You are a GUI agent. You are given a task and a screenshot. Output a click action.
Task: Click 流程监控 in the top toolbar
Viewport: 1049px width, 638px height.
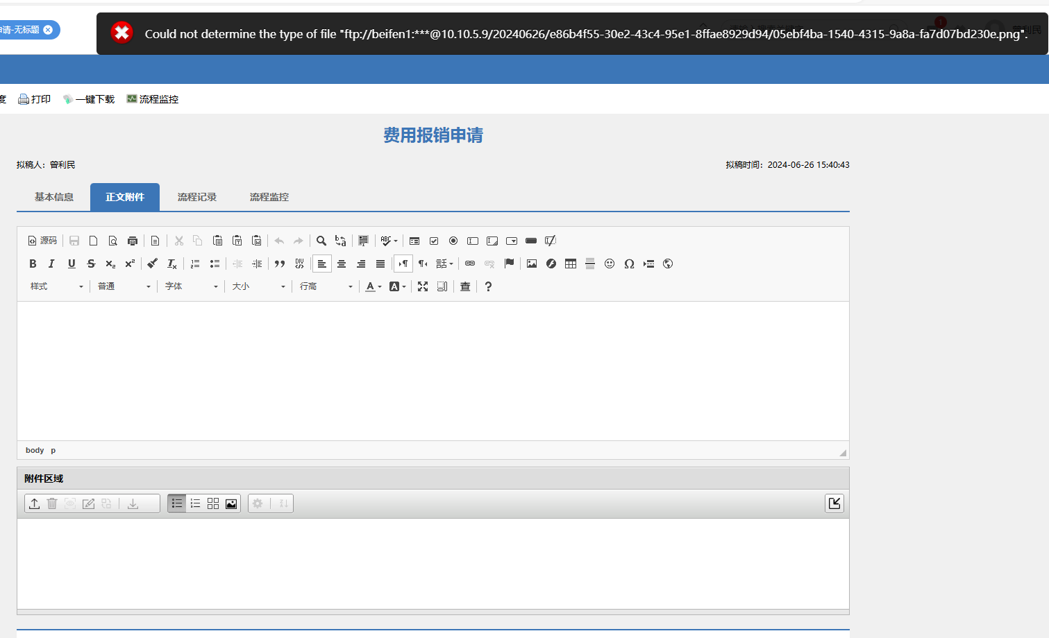(x=153, y=99)
